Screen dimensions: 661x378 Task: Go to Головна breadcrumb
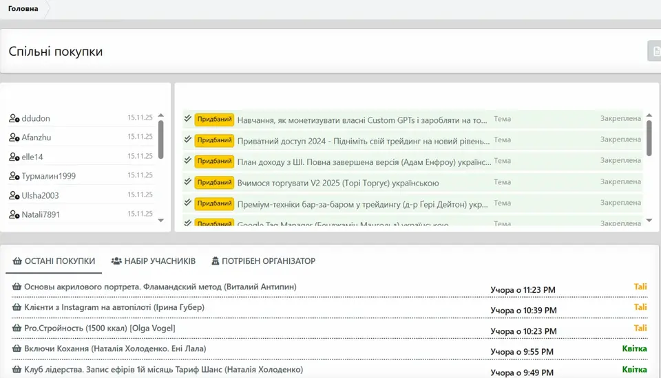23,9
